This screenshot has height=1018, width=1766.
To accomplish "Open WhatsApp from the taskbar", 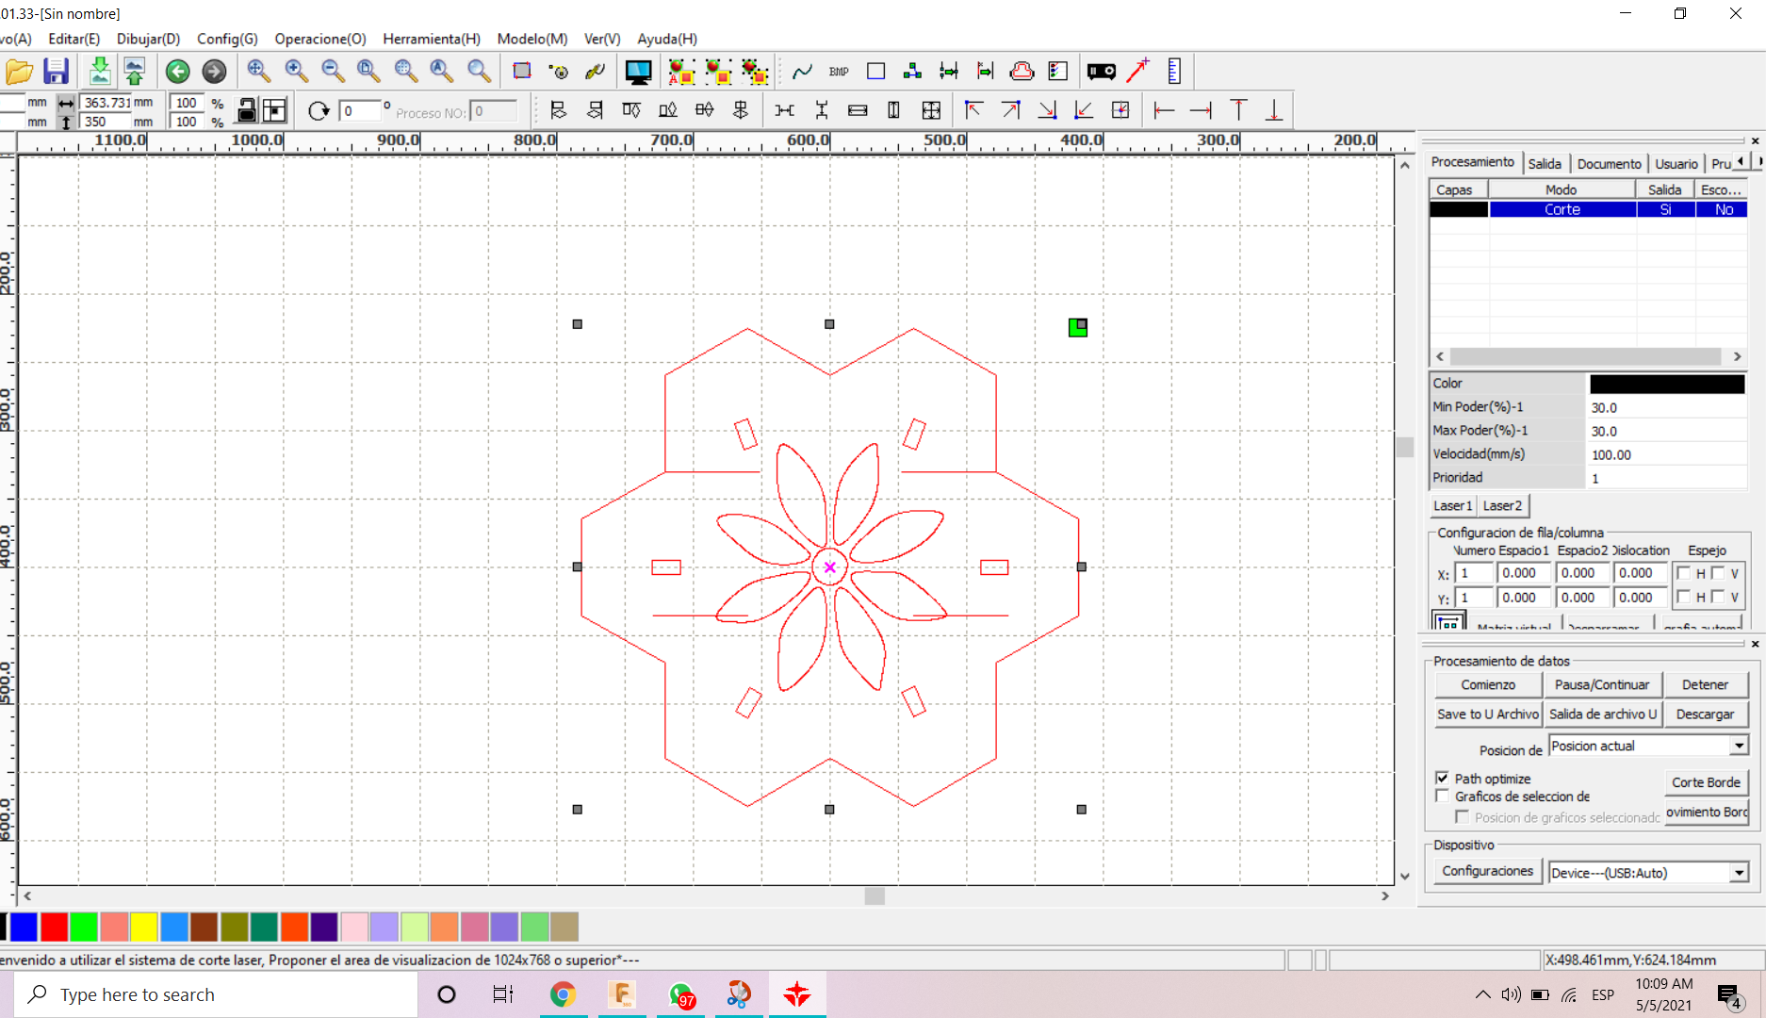I will [681, 994].
